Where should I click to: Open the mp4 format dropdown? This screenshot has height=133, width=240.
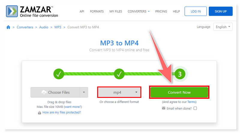(x=119, y=92)
